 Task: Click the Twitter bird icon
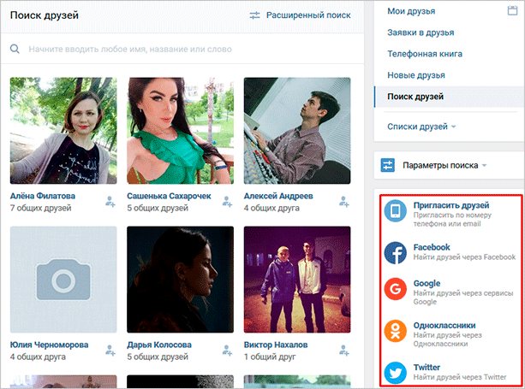(396, 373)
